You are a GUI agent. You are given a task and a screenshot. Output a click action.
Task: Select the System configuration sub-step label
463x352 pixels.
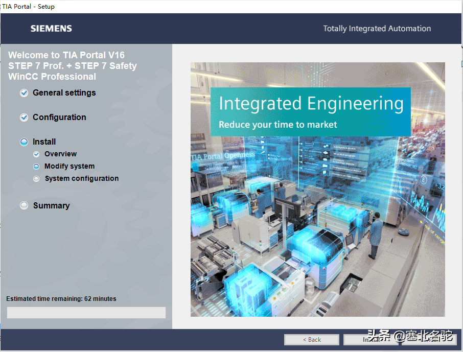pos(82,178)
